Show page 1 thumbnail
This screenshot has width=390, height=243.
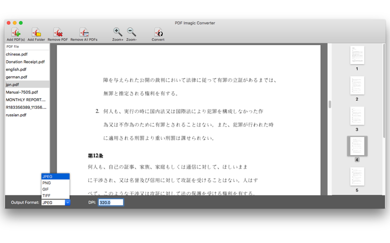[357, 55]
